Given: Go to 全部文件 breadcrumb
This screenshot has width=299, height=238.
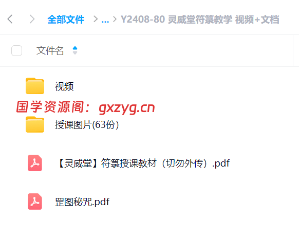Looking at the screenshot, I should point(66,20).
